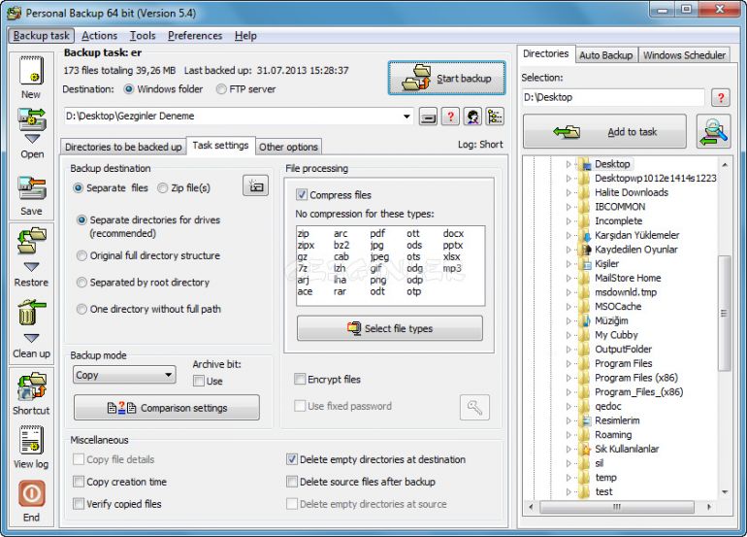Create a desktop Shortcut for the task
This screenshot has height=537, width=747.
31,386
